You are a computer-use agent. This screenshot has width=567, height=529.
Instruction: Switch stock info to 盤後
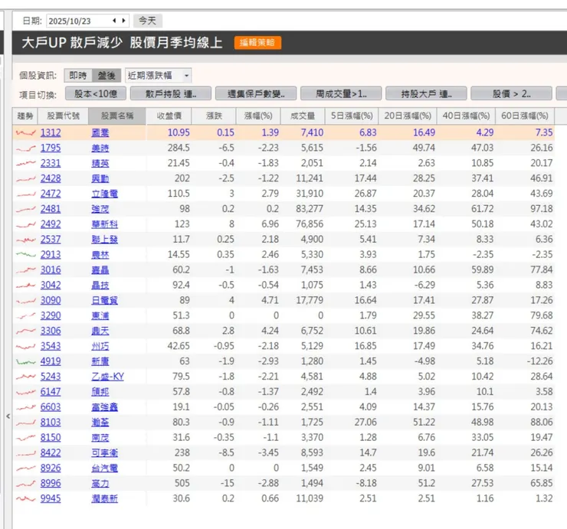tap(107, 76)
